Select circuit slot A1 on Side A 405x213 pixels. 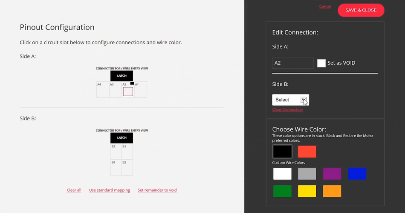coord(141,89)
